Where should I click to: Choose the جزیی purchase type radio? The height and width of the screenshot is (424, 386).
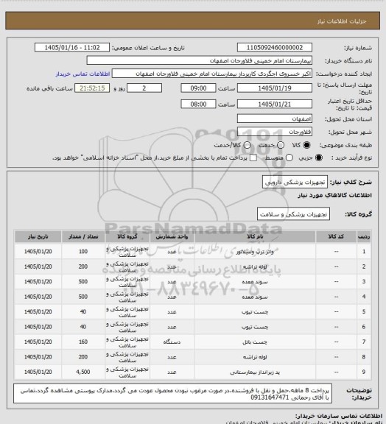pyautogui.click(x=319, y=158)
